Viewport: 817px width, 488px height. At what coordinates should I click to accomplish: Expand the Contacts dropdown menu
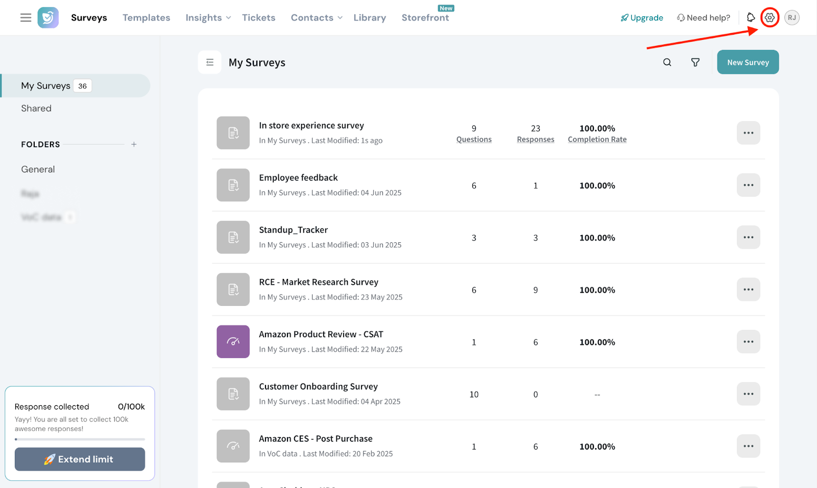click(316, 18)
